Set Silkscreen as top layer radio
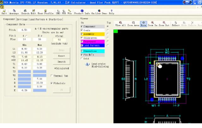 (108, 38)
